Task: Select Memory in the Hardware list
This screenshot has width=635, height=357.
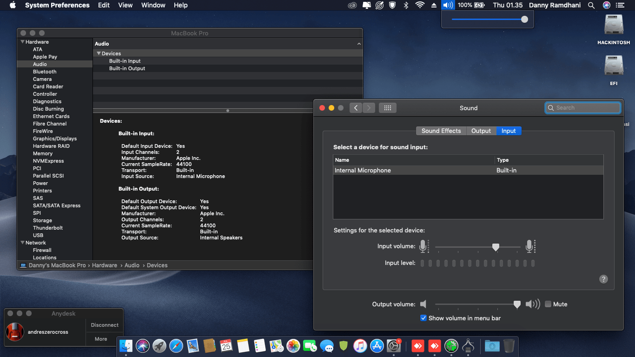Action: [43, 153]
